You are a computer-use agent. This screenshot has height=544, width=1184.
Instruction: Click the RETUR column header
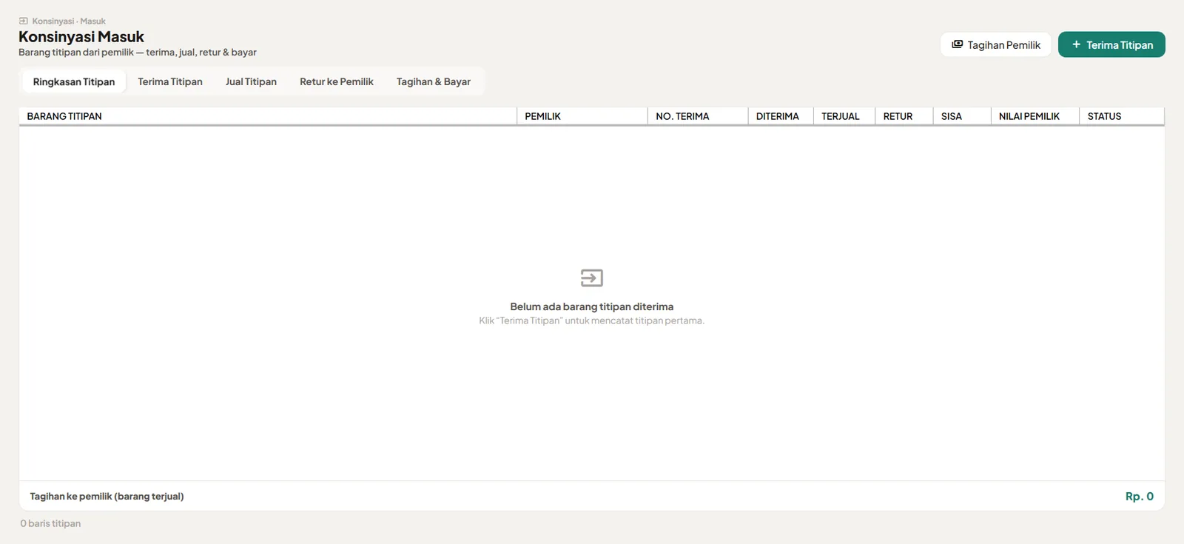(904, 116)
